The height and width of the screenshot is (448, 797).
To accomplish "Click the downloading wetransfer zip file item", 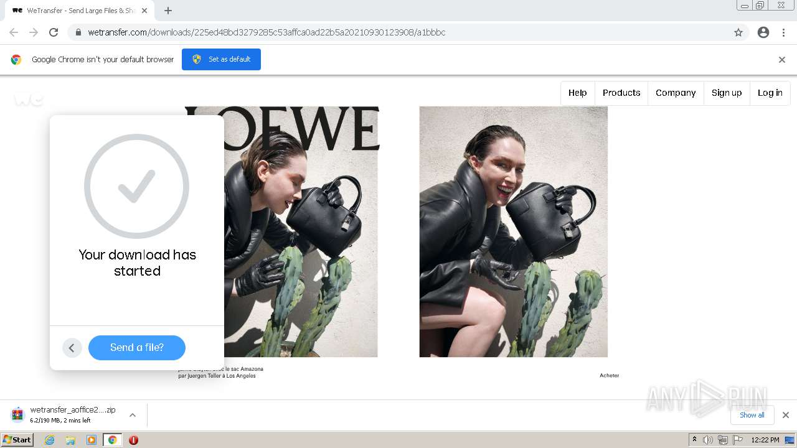I will click(73, 415).
